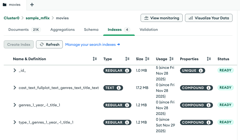Navigate to sample_mflix in the breadcrumb
The height and width of the screenshot is (140, 240).
[38, 18]
